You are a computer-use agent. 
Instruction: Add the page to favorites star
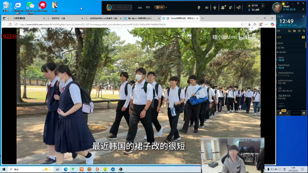coord(242,24)
